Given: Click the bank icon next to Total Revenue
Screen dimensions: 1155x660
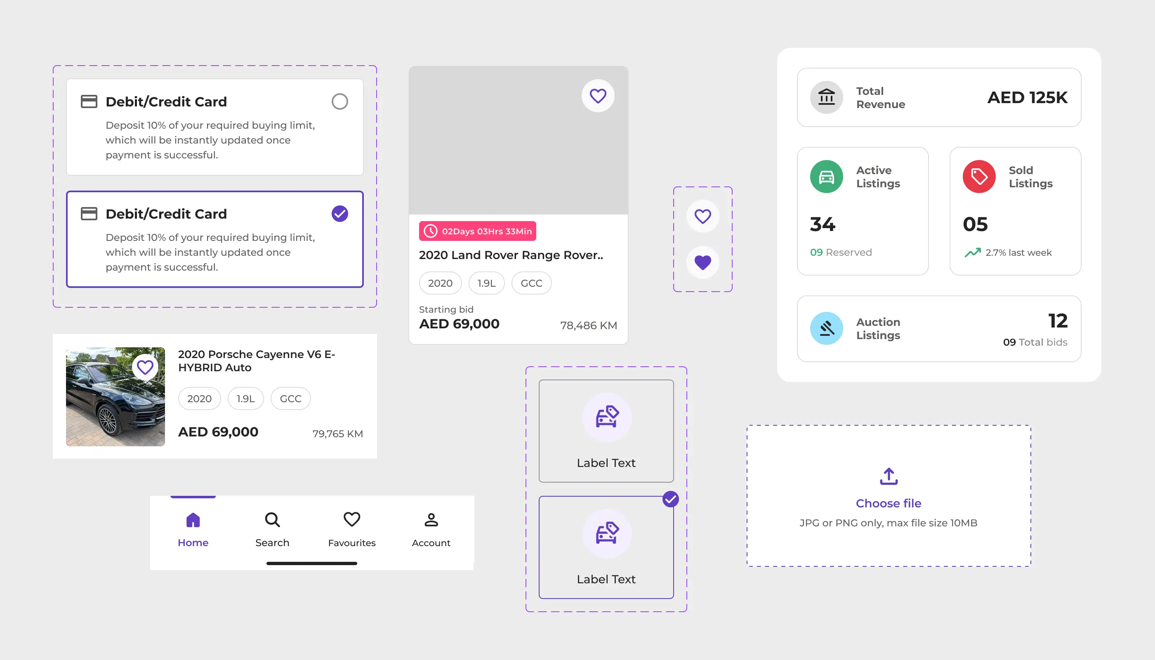Looking at the screenshot, I should (826, 97).
